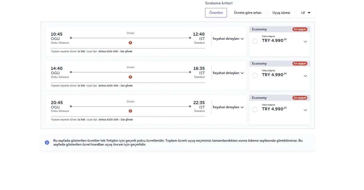This screenshot has width=364, height=190.
Task: Expand Seyahat detayları for 14:40 flight
Action: tap(228, 73)
